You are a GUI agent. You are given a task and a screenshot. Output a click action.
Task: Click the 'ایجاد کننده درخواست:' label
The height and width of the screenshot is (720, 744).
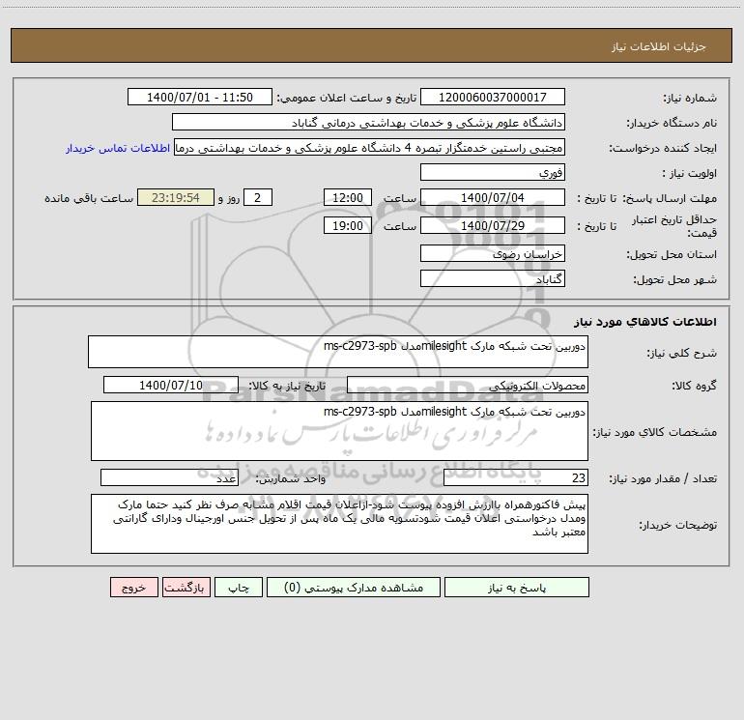(663, 148)
